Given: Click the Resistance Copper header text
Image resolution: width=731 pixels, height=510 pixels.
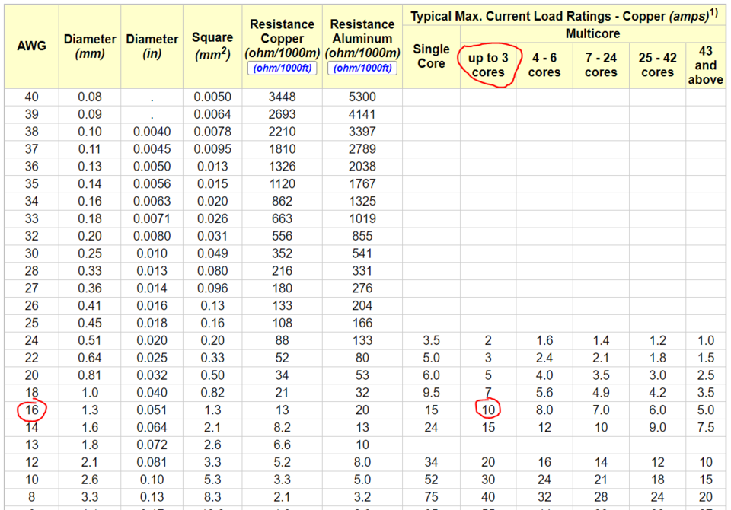Looking at the screenshot, I should click(282, 38).
